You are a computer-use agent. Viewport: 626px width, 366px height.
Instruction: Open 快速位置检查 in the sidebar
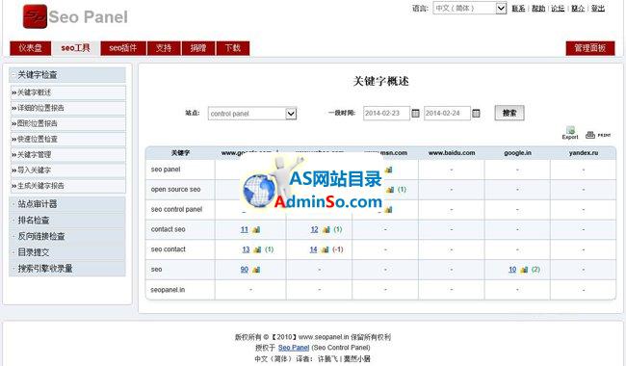[67, 140]
